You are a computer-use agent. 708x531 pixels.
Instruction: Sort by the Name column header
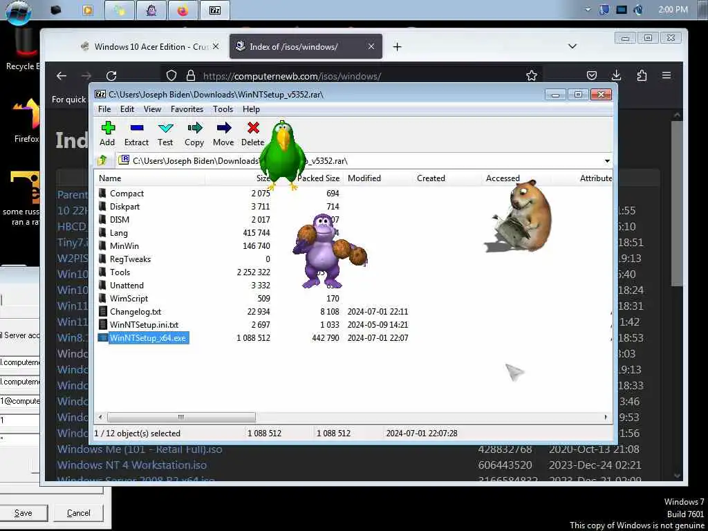[x=150, y=178]
